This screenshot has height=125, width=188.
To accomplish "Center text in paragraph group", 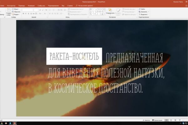I will [x=52, y=14].
